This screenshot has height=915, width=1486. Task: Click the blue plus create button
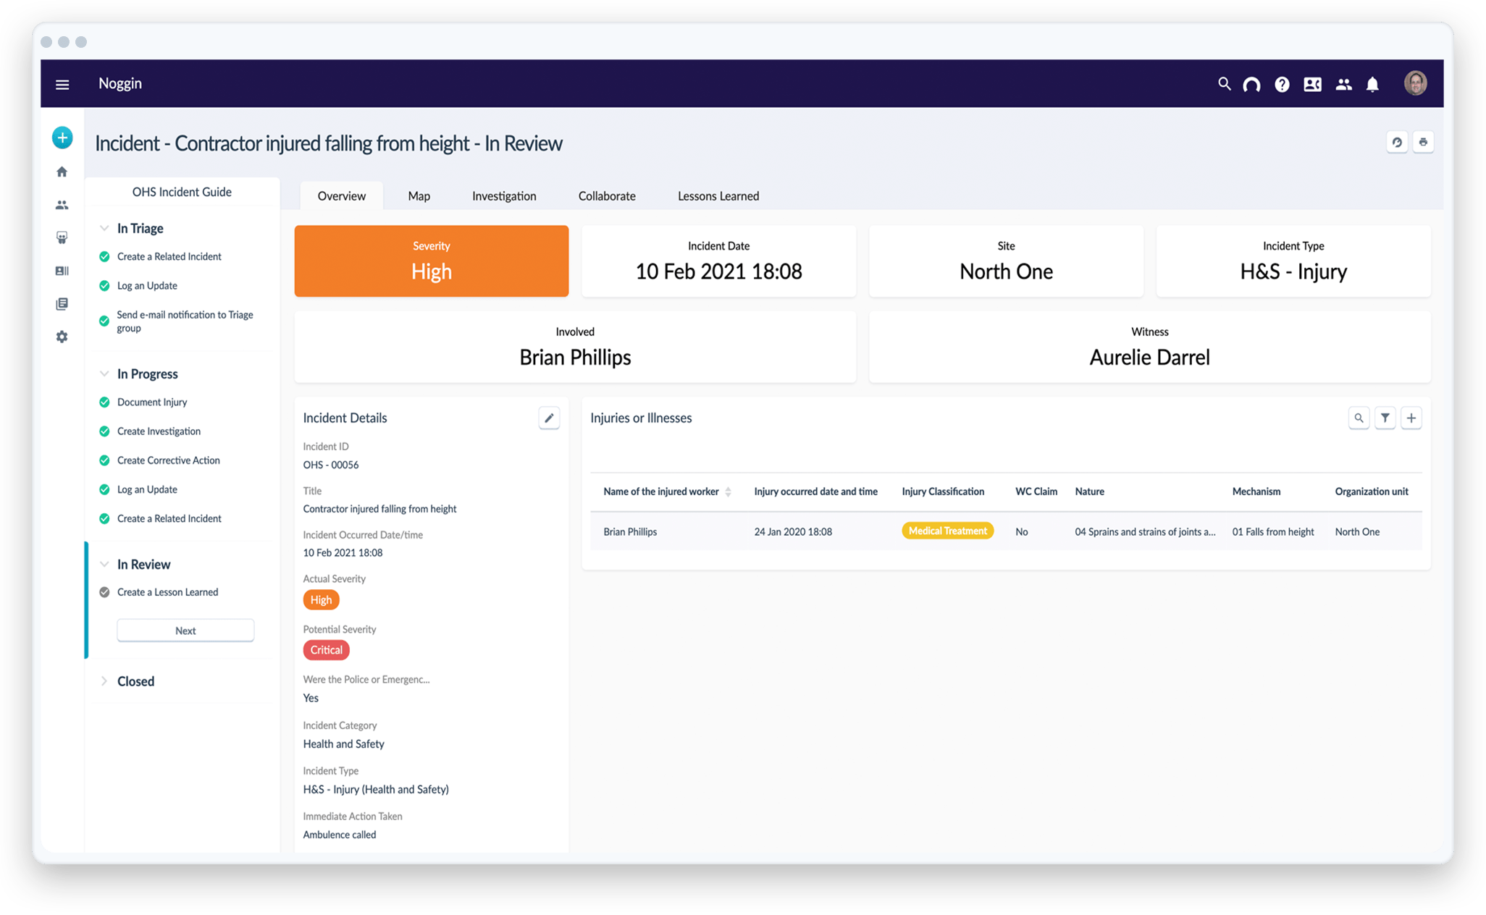pos(62,138)
